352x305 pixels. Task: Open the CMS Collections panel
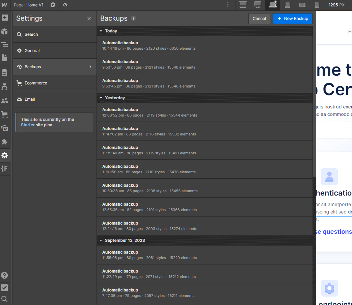tap(5, 72)
